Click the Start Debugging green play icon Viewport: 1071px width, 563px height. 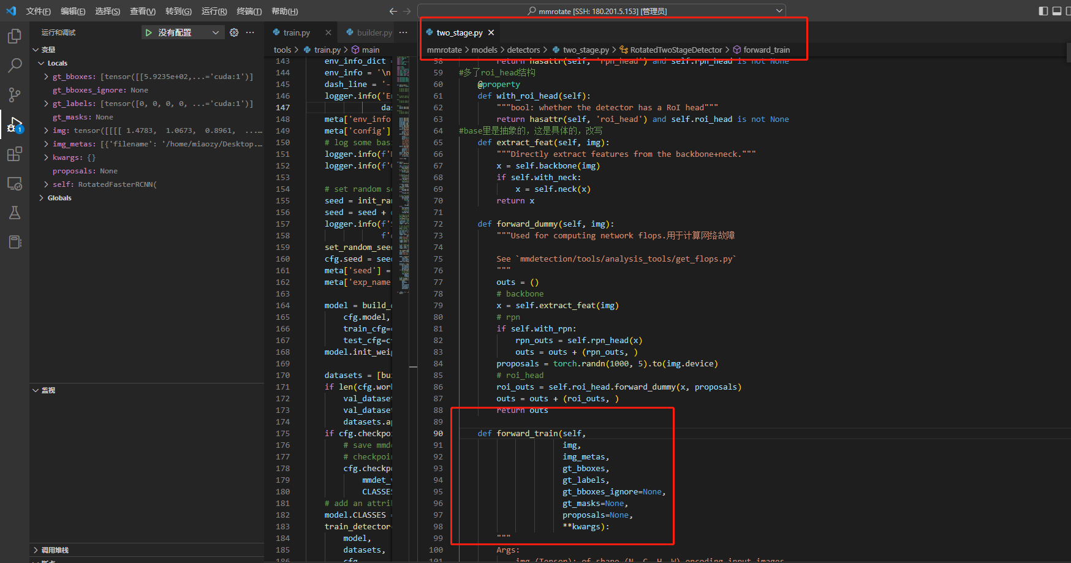click(x=148, y=32)
